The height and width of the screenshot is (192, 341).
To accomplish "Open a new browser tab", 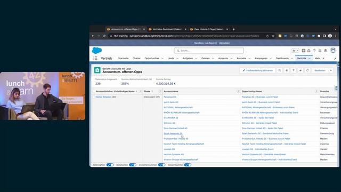I will 233,29.
